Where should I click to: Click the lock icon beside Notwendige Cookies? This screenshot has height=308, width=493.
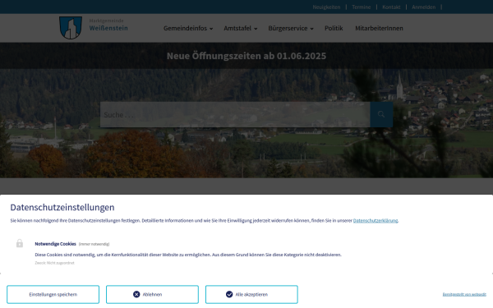(20, 243)
